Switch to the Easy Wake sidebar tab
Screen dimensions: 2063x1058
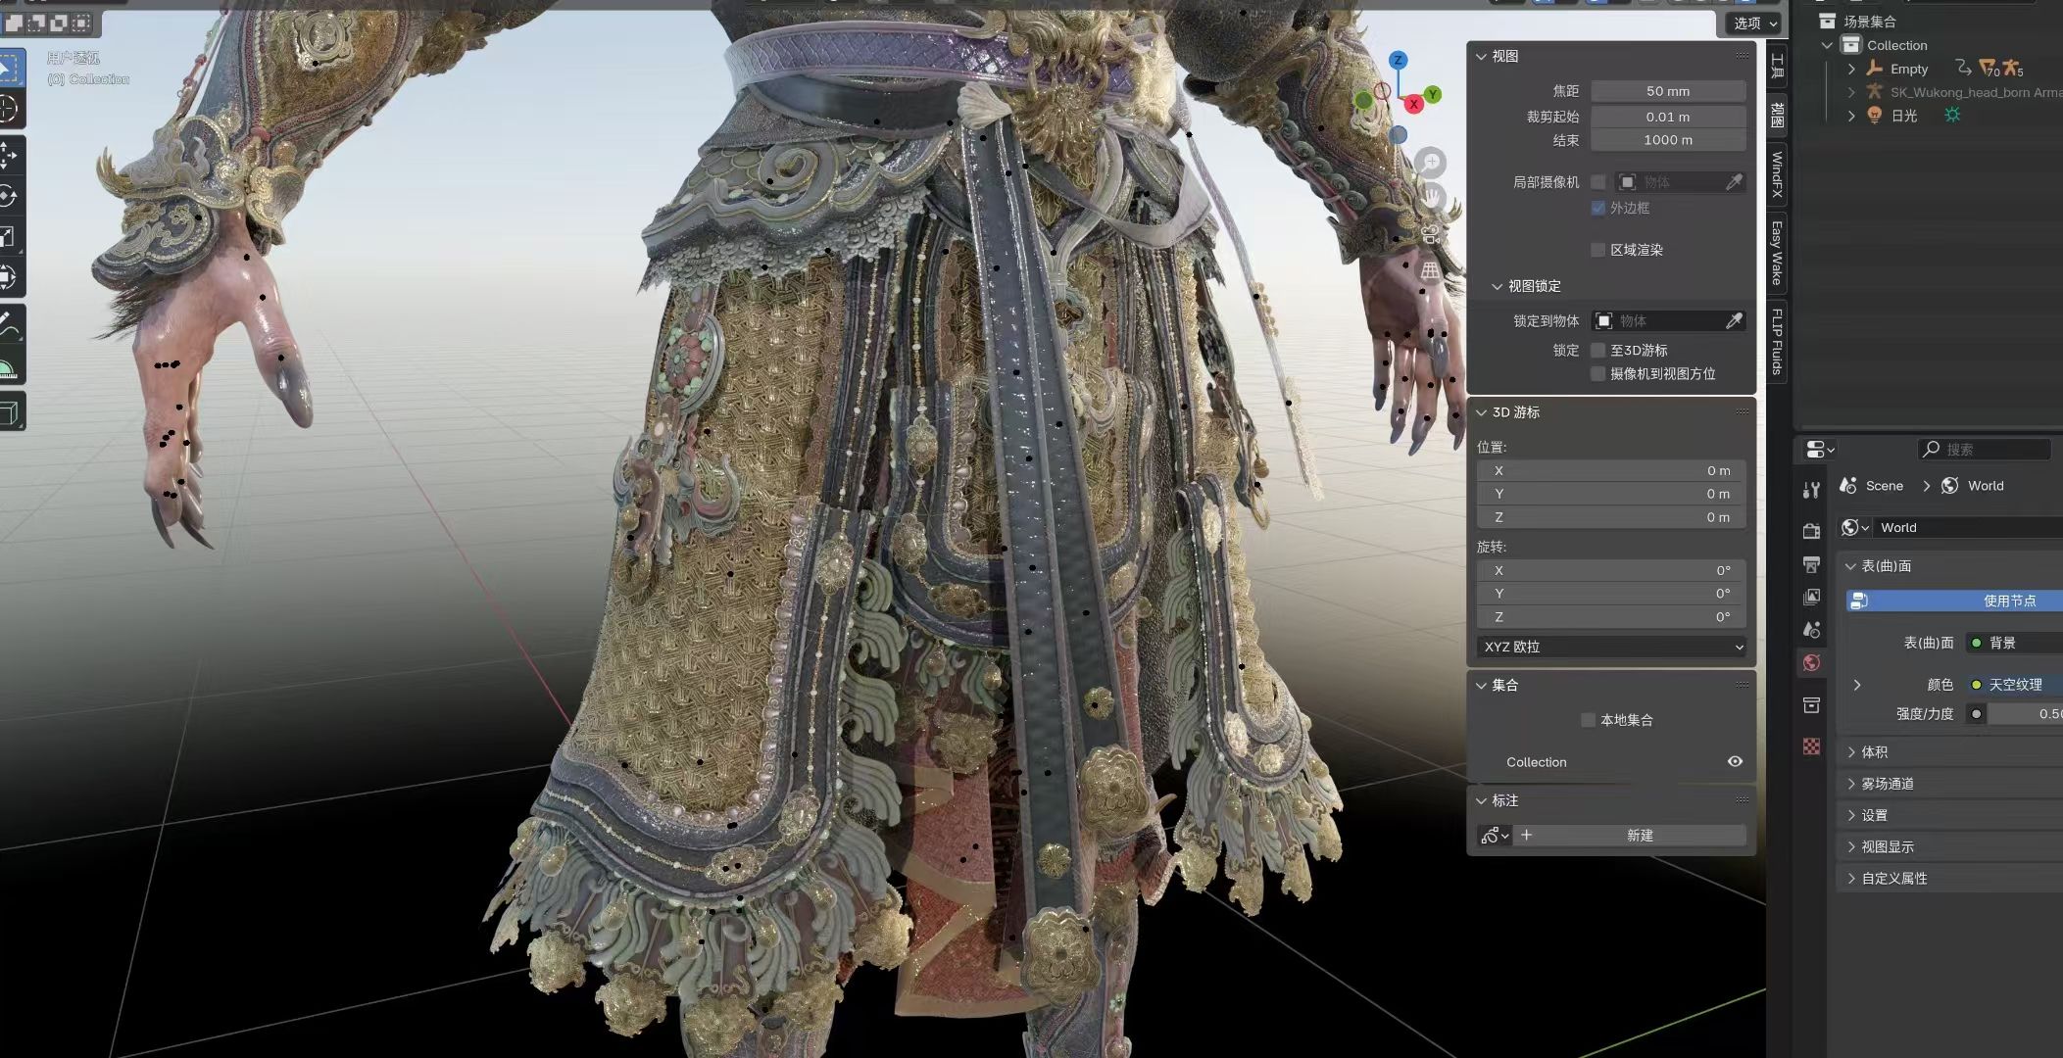tap(1777, 253)
